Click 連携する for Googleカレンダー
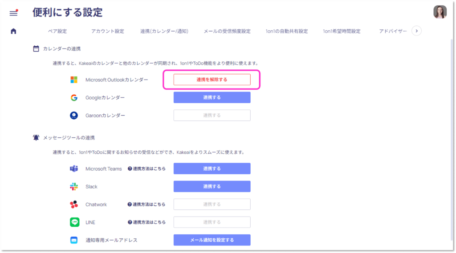This screenshot has height=253, width=456. [x=212, y=97]
